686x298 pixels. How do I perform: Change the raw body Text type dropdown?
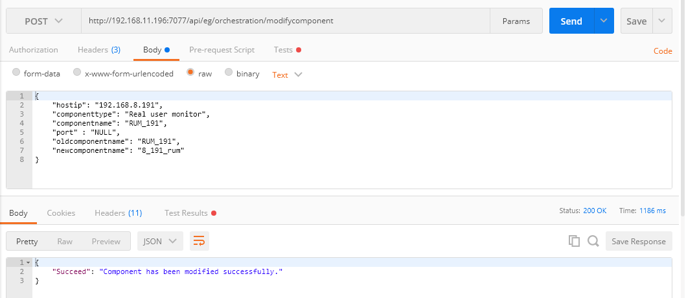(287, 75)
